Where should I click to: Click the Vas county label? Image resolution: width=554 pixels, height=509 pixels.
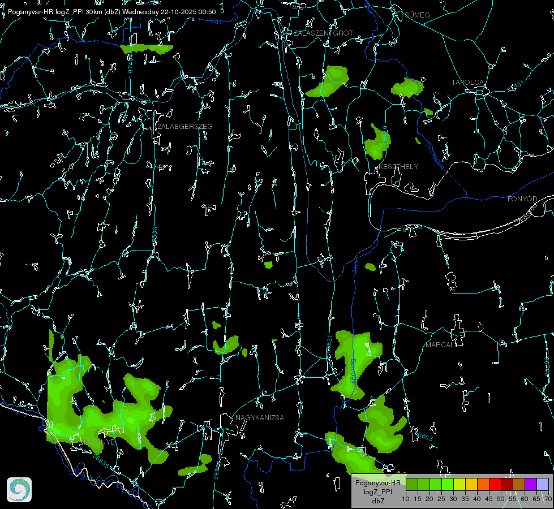(216, 21)
